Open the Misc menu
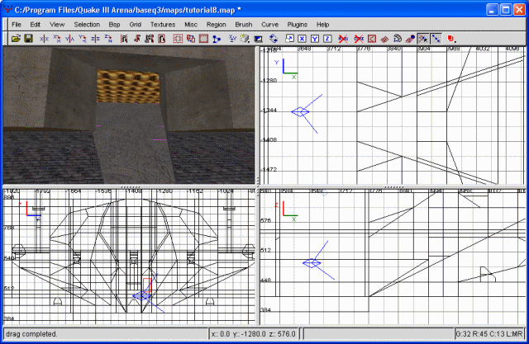This screenshot has width=529, height=344. coord(191,25)
